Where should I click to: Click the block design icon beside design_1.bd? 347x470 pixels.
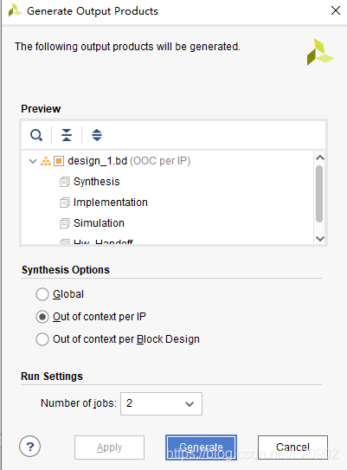(59, 161)
